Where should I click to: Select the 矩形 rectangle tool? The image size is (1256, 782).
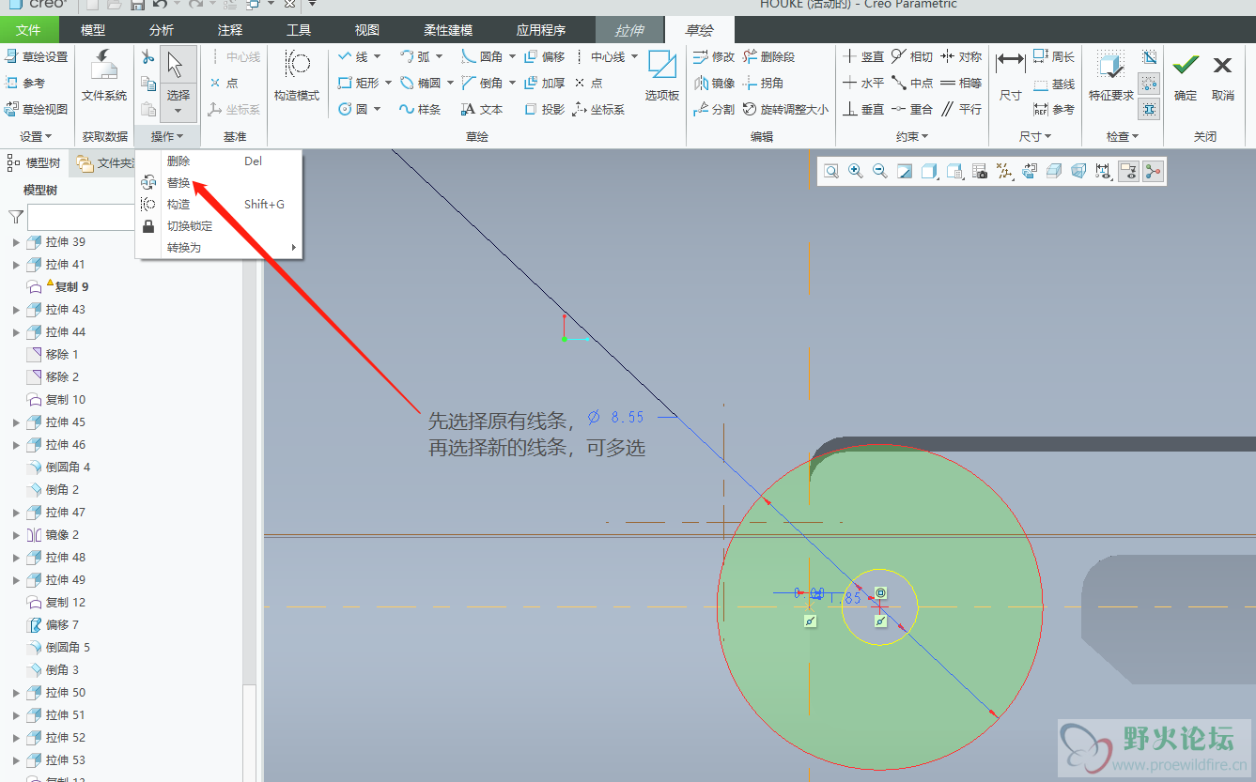(x=359, y=83)
